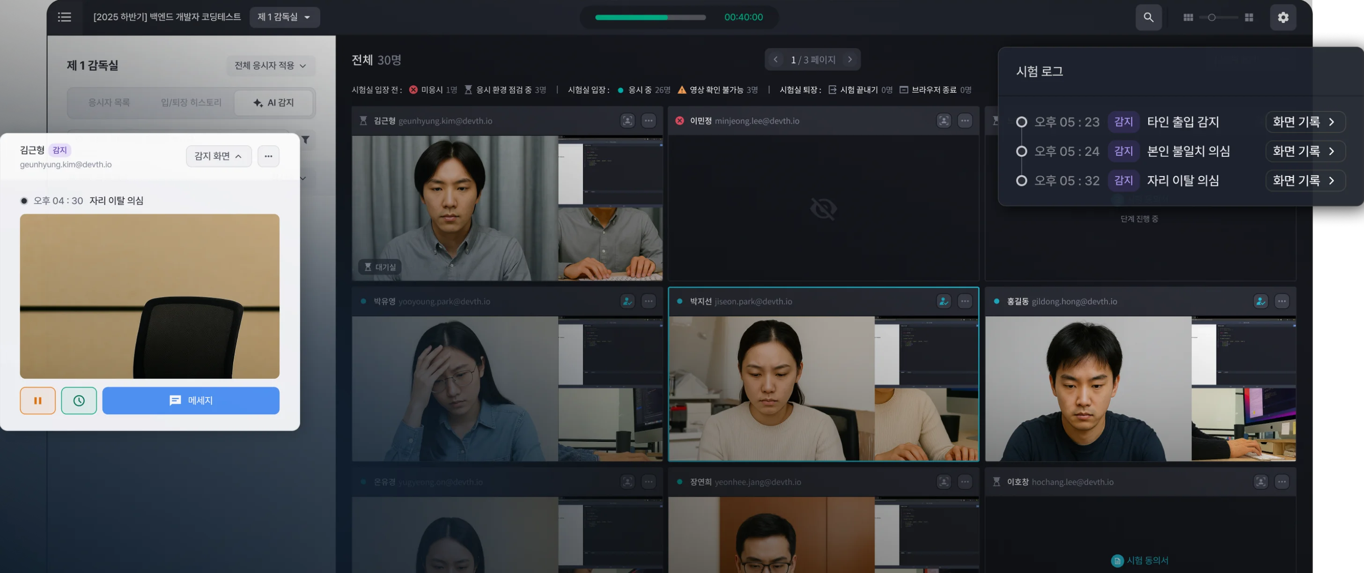Click the 응시 중 26명 status
The image size is (1364, 573).
(x=644, y=90)
